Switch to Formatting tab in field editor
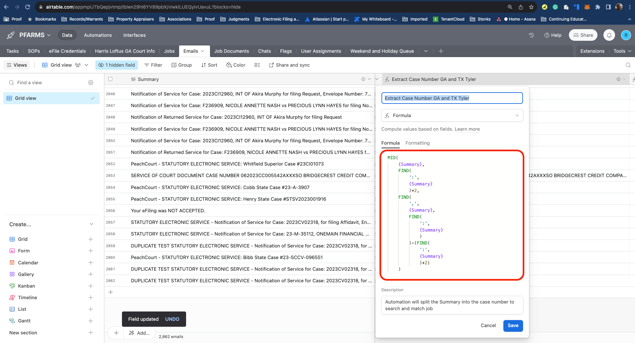Viewport: 635px width, 343px height. [417, 143]
